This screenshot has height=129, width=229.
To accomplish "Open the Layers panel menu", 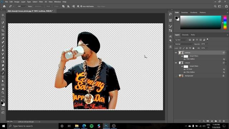I will (x=228, y=35).
